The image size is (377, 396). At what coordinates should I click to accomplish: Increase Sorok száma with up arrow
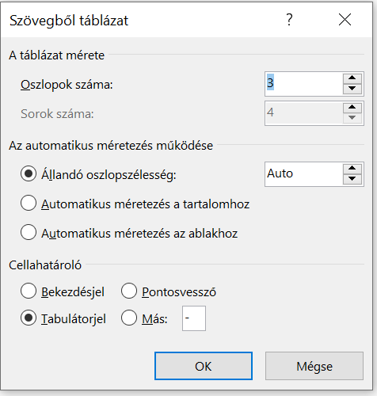click(352, 107)
